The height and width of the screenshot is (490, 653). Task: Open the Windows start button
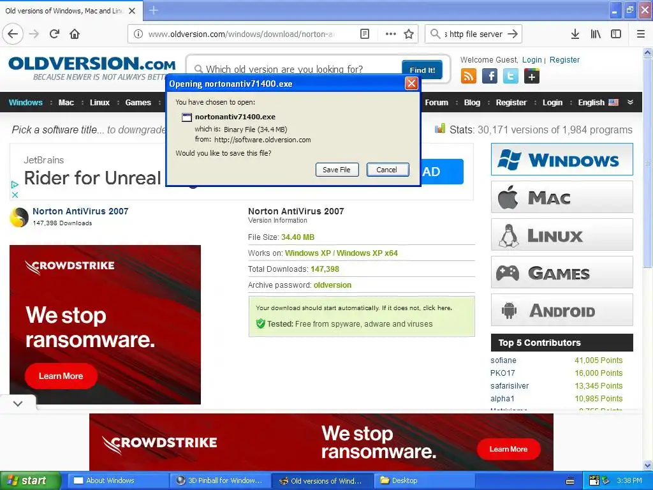[29, 481]
